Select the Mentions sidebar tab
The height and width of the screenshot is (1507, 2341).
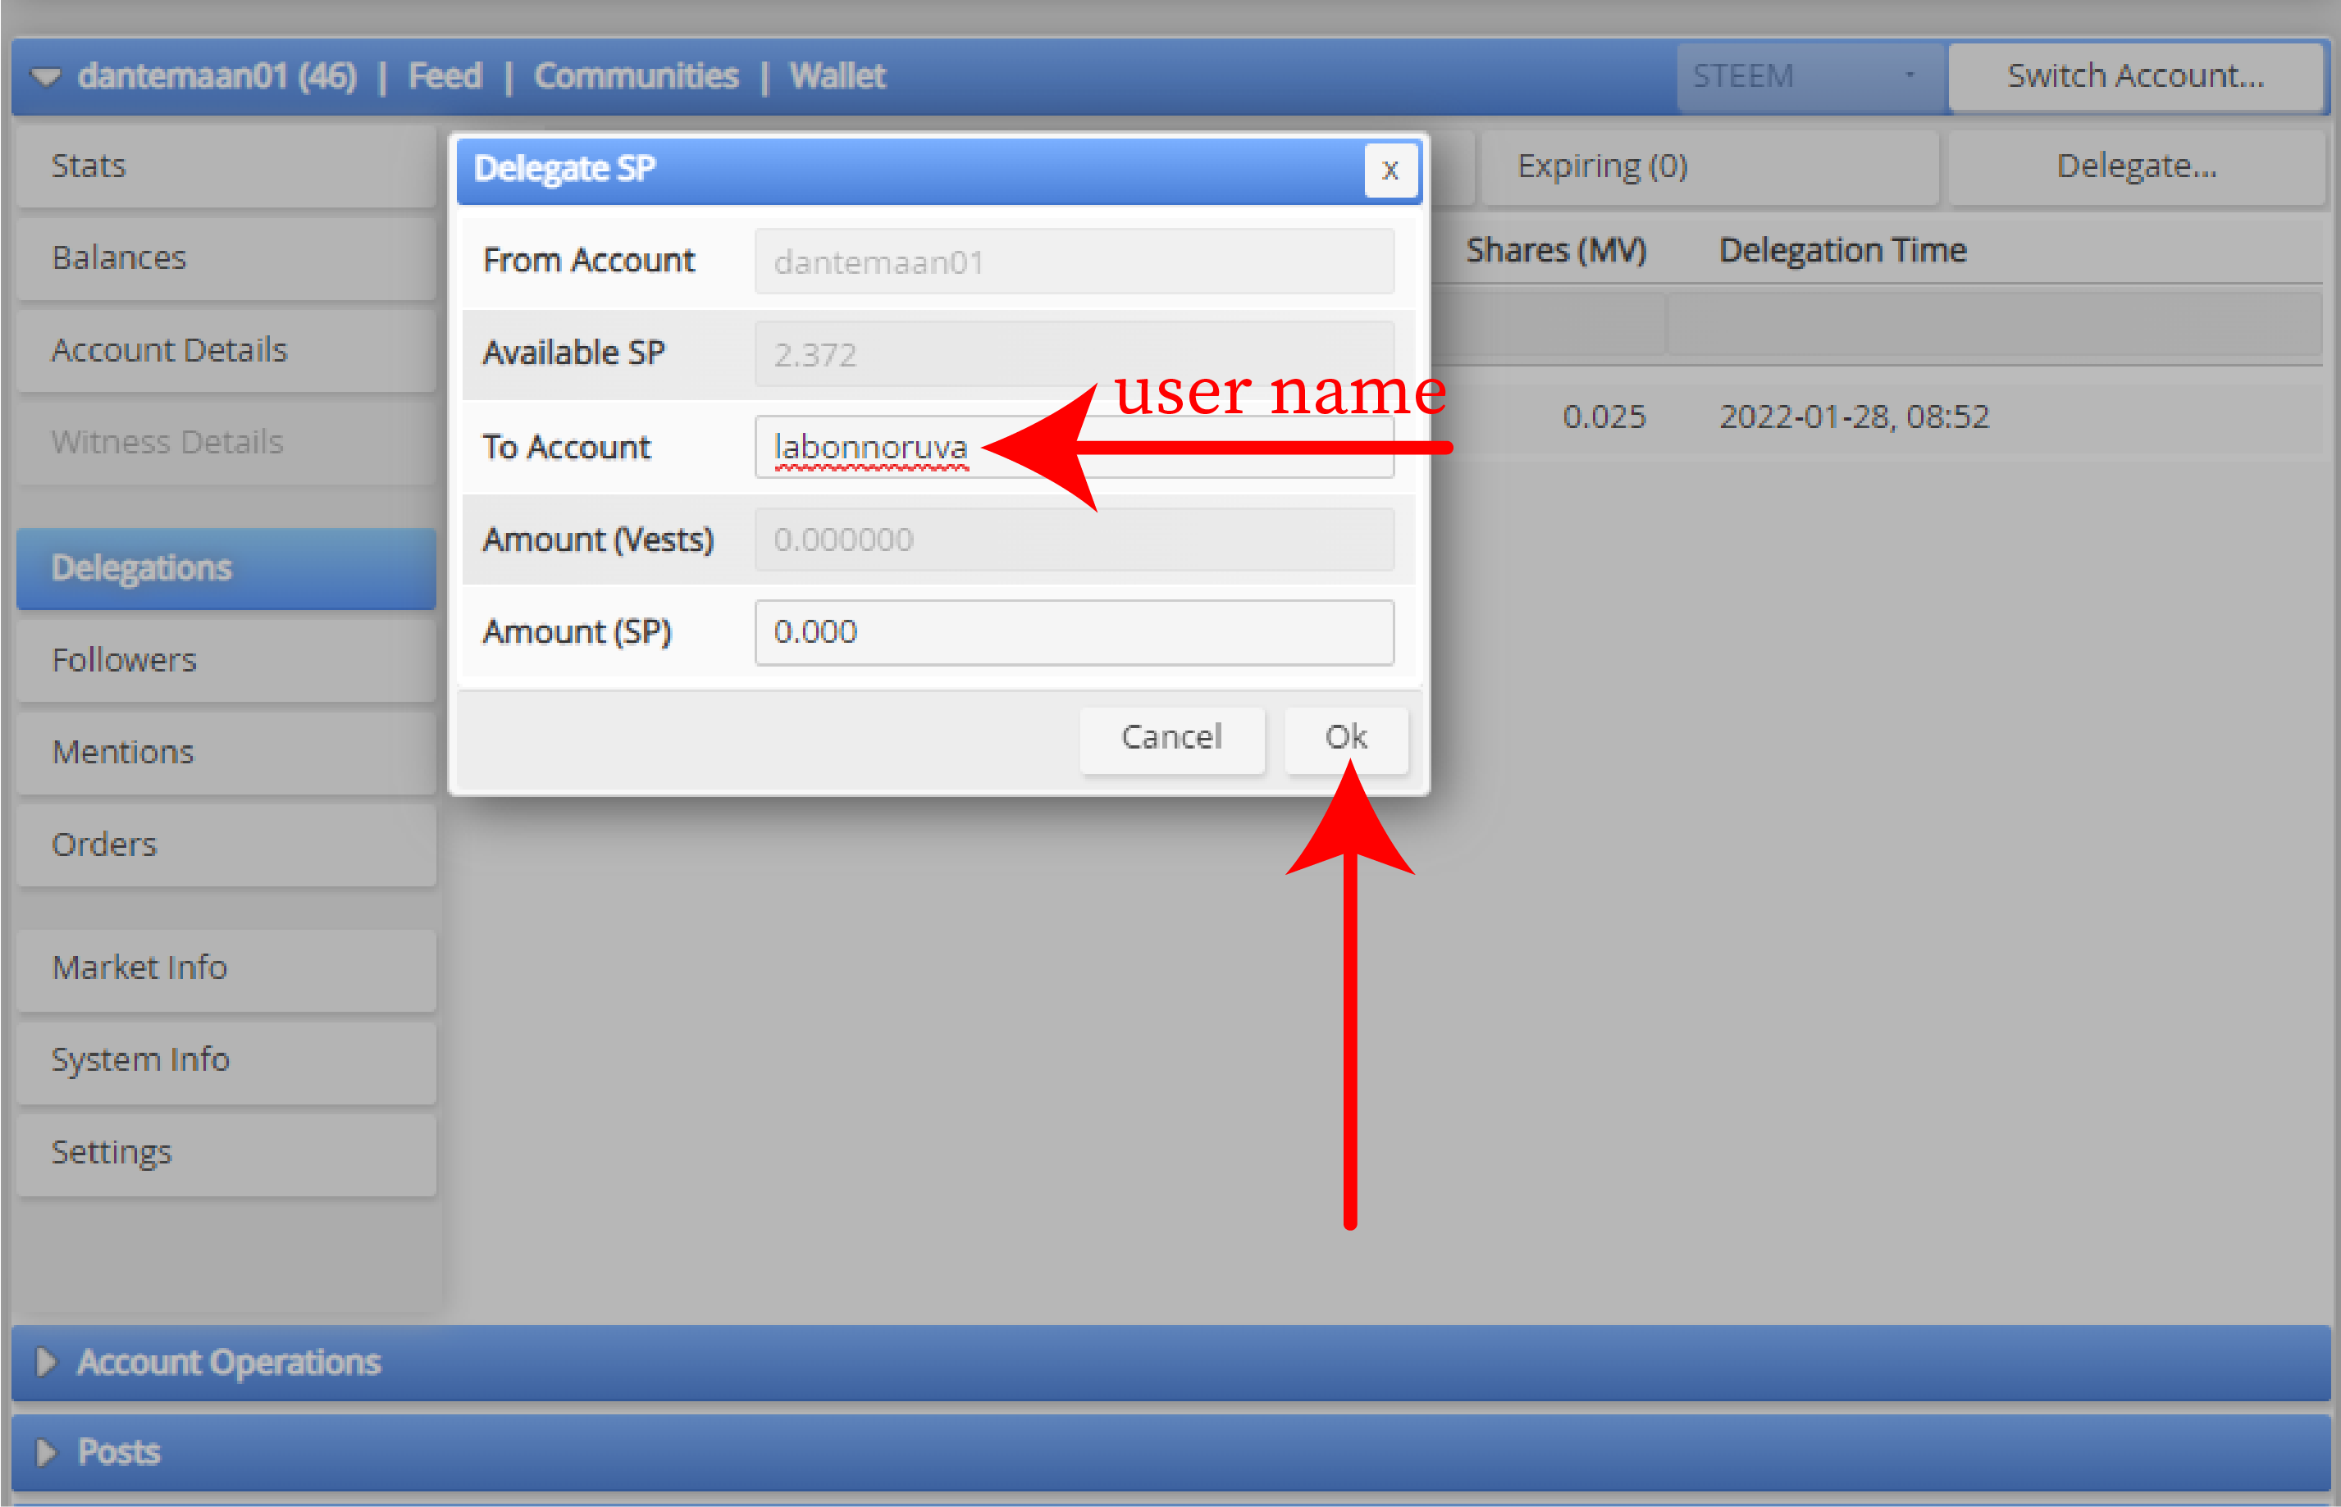coord(226,752)
